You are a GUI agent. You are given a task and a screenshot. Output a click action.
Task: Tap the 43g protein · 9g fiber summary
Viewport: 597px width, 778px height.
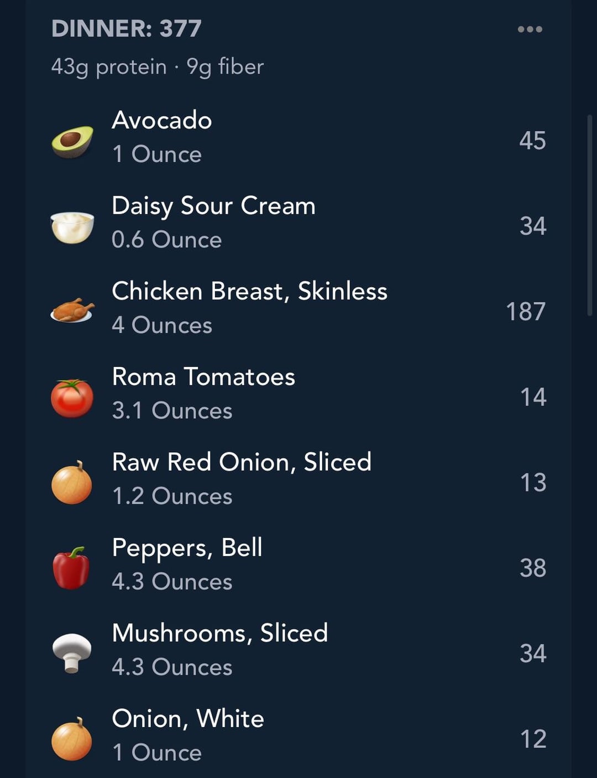tap(158, 67)
